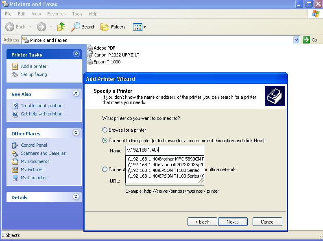Go up one folder level icon
323x241 pixels.
click(61, 27)
